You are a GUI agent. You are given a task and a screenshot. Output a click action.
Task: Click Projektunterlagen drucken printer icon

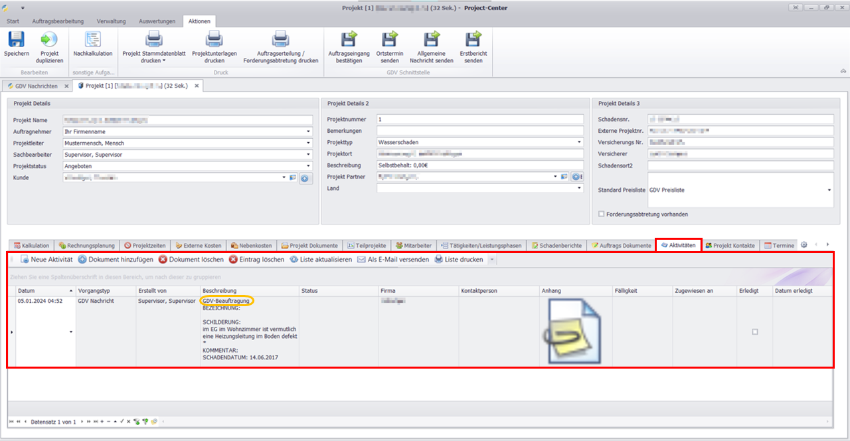(214, 41)
